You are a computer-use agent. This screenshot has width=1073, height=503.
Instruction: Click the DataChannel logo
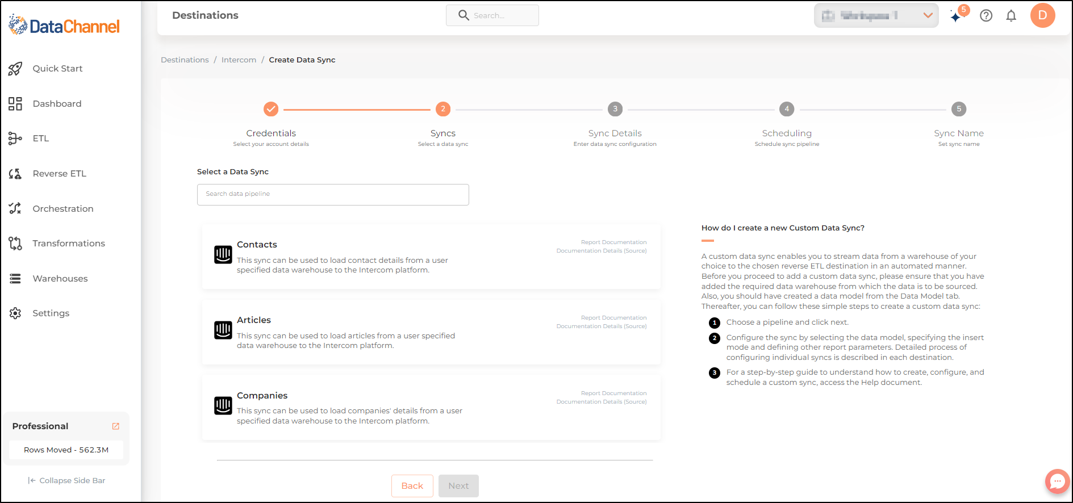[x=64, y=25]
